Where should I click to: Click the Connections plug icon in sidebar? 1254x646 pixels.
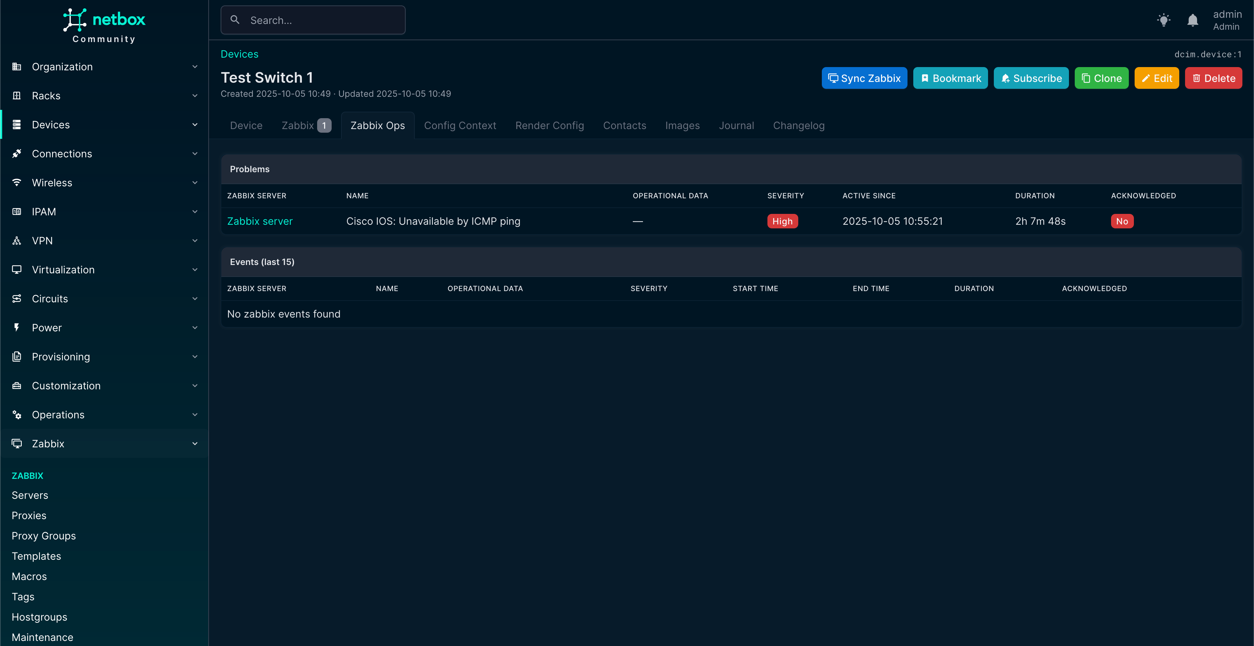[x=17, y=154]
